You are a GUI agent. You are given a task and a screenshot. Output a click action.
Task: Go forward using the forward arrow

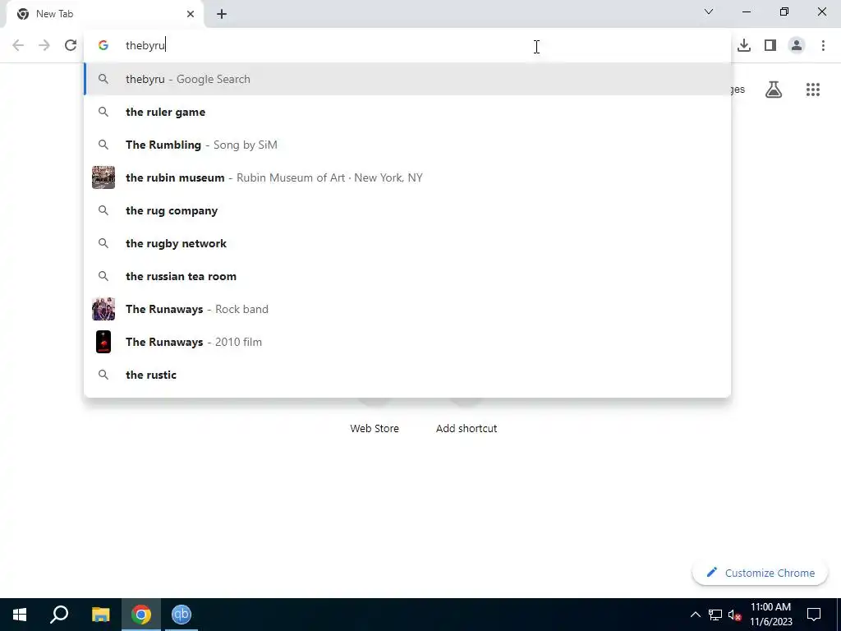coord(44,45)
